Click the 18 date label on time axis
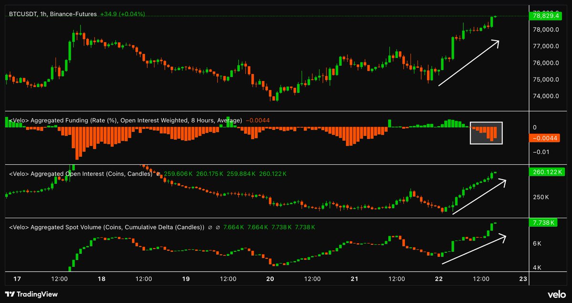 101,279
